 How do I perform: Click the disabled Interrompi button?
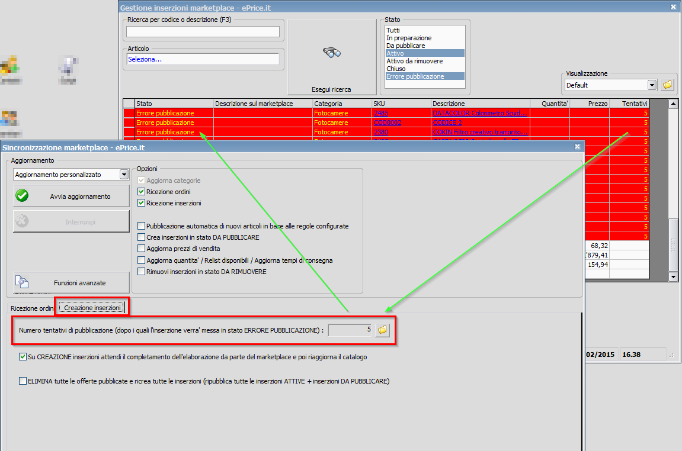point(71,221)
